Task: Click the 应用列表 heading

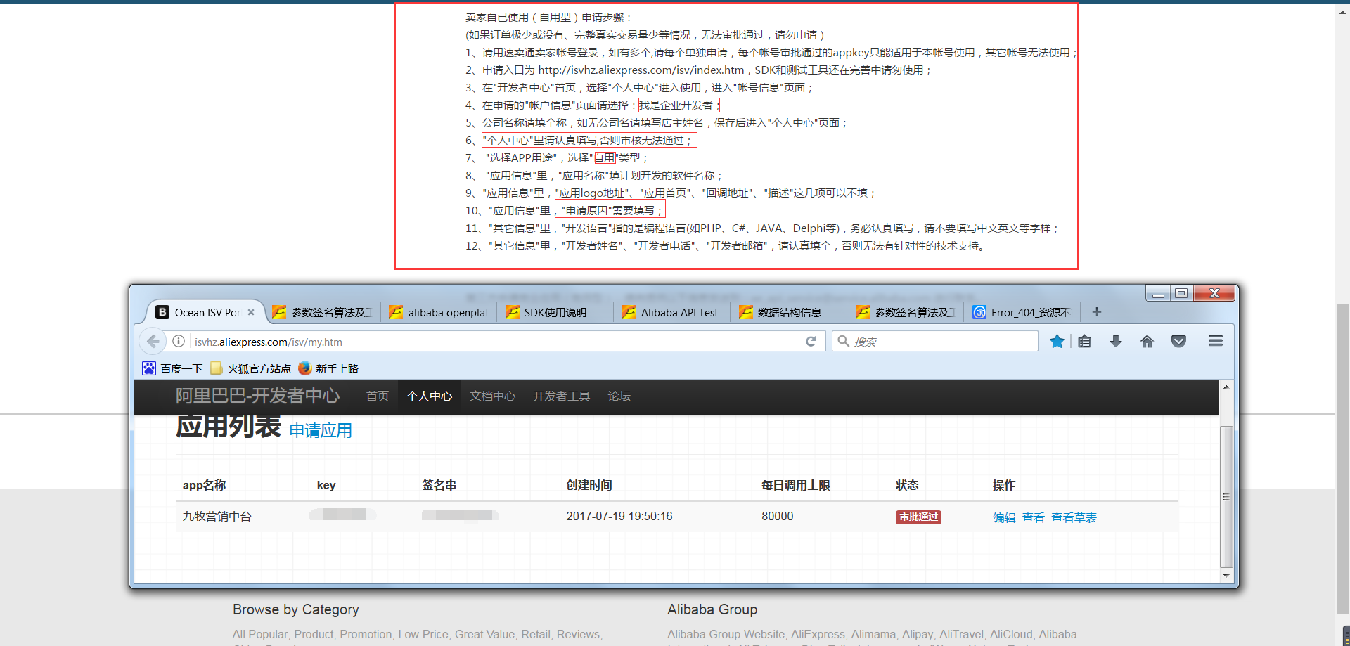Action: [229, 427]
